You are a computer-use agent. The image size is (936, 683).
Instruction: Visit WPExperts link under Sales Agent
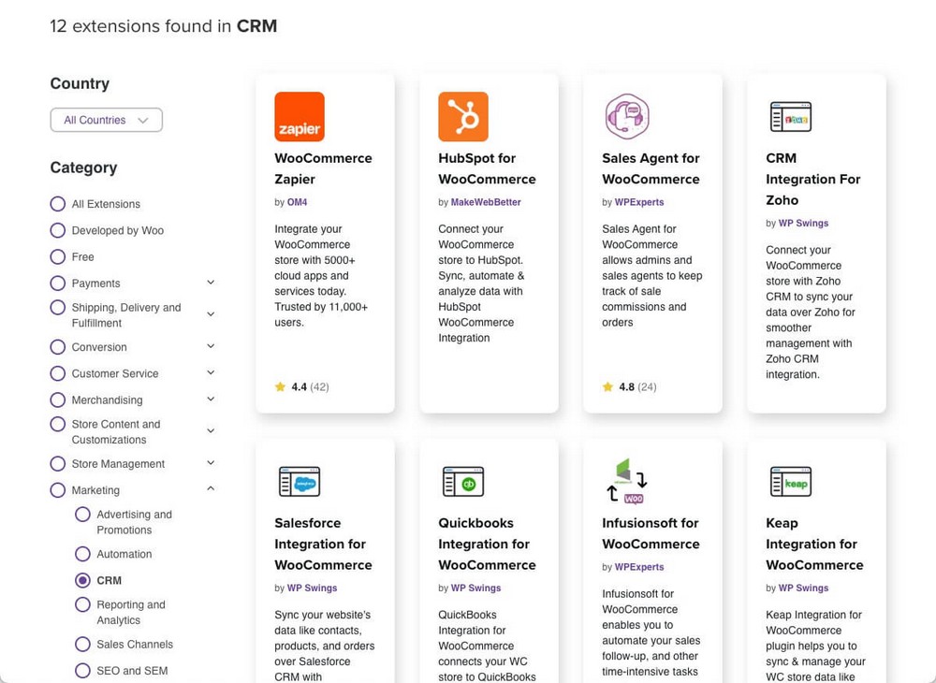pyautogui.click(x=639, y=202)
